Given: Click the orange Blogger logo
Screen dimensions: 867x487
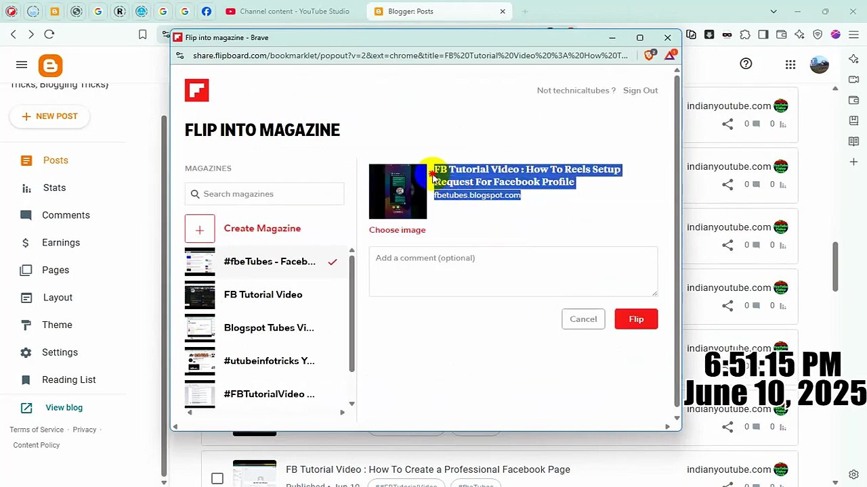Looking at the screenshot, I should [51, 66].
